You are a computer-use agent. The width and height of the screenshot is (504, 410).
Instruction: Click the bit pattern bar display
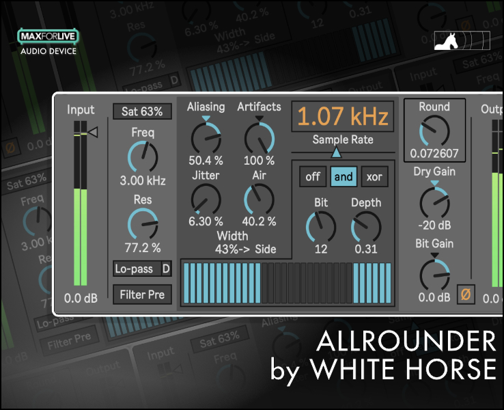286,282
